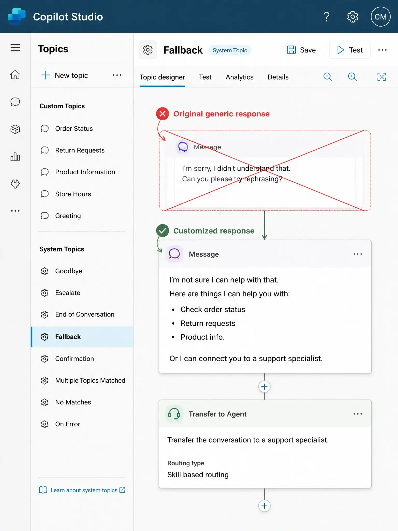Save the Fallback topic
The height and width of the screenshot is (531, 398).
pos(301,50)
